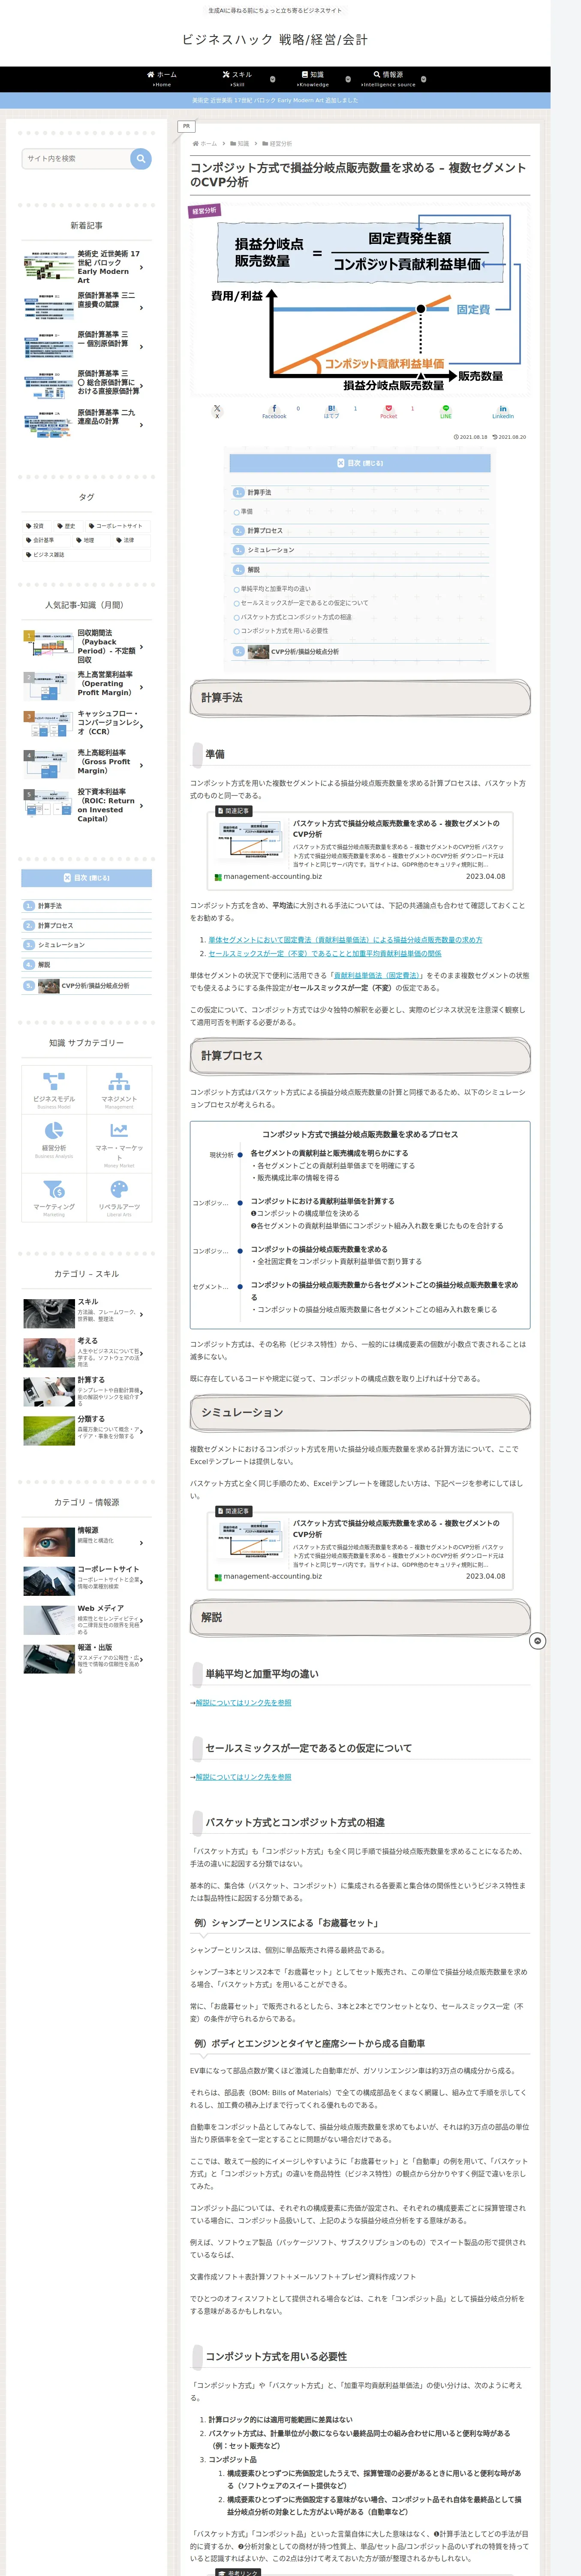The image size is (581, 2576).
Task: Open link about セールスミックス一定 assumption
Action: coord(325,954)
